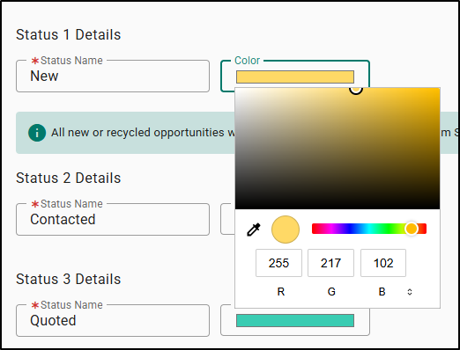Click the round yellow color preview circle
460x350 pixels.
(x=286, y=230)
